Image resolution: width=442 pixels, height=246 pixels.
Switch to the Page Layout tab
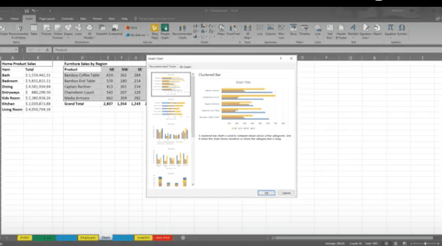point(47,19)
